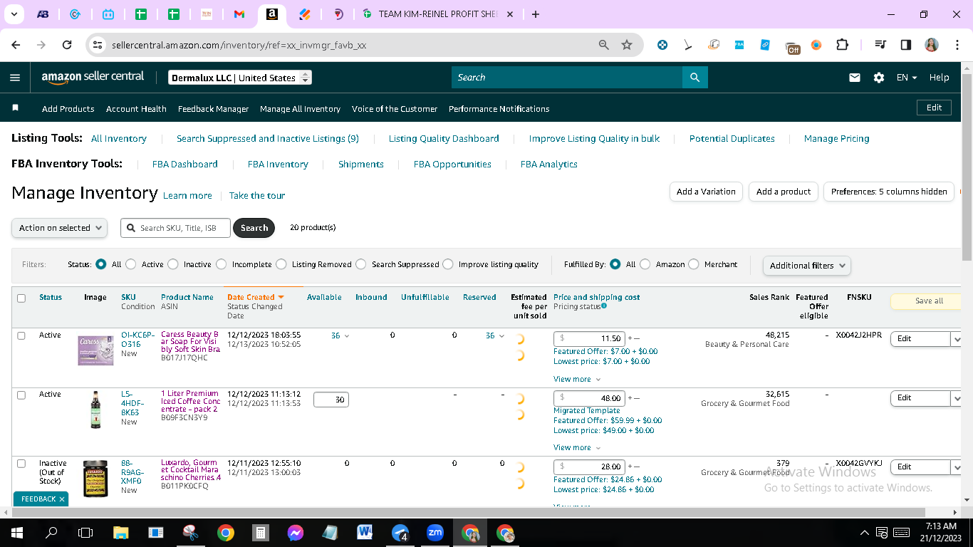Click the FBA extension icon in toolbar
Screen dimensions: 973x547
[739, 45]
